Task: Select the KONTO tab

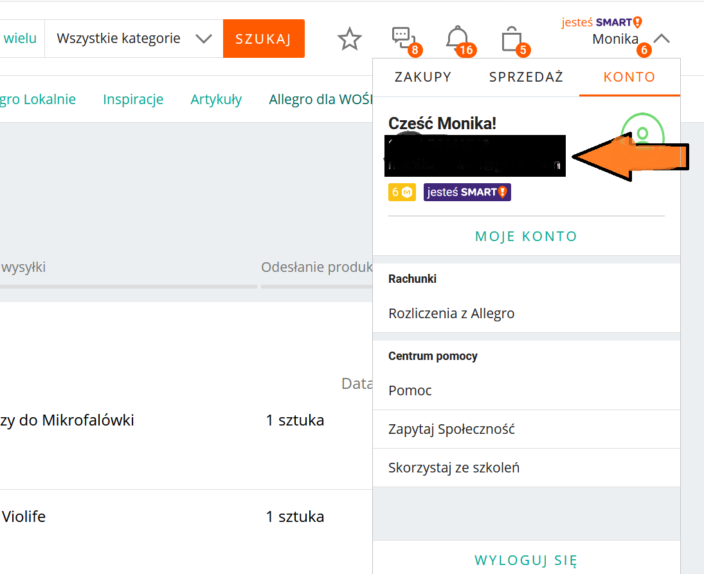Action: pos(629,77)
